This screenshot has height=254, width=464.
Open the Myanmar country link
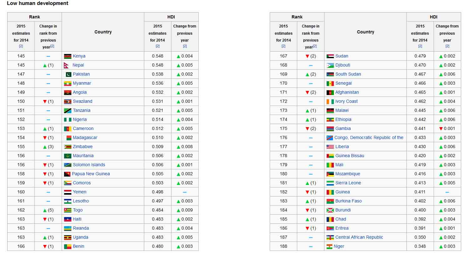(82, 83)
